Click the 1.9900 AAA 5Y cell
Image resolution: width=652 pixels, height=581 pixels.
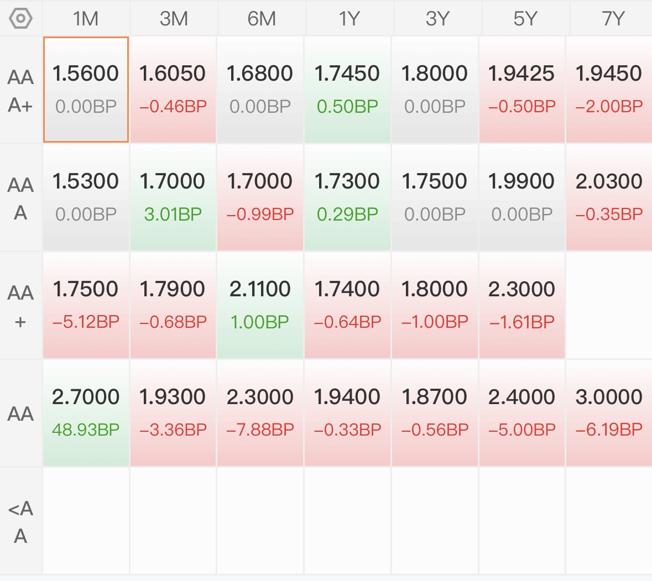point(522,197)
